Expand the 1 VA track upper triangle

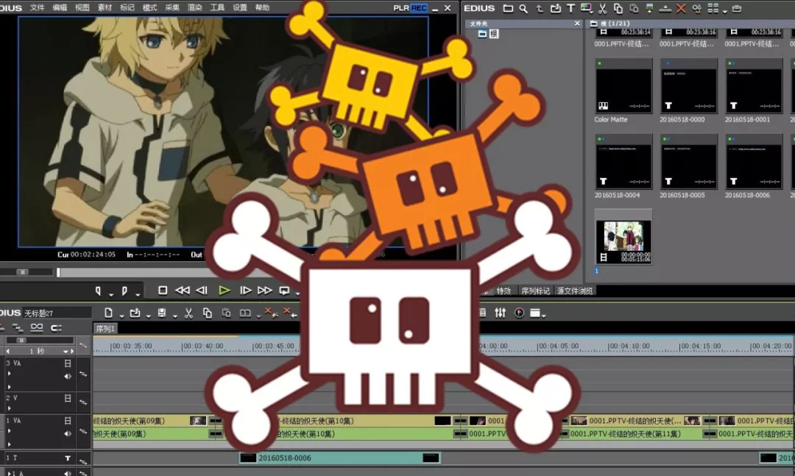click(9, 431)
